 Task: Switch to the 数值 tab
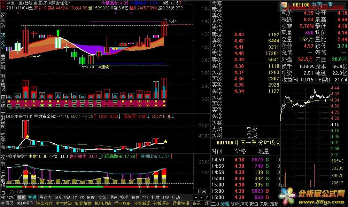point(254,204)
